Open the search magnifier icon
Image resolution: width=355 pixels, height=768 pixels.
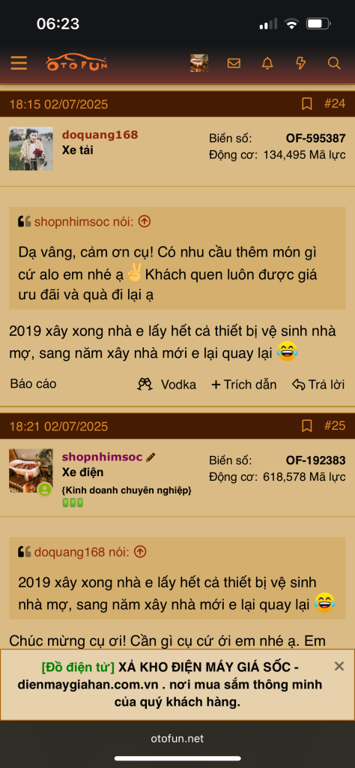tap(334, 63)
